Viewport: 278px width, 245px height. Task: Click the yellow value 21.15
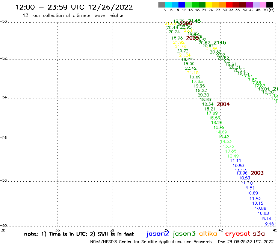193,73
